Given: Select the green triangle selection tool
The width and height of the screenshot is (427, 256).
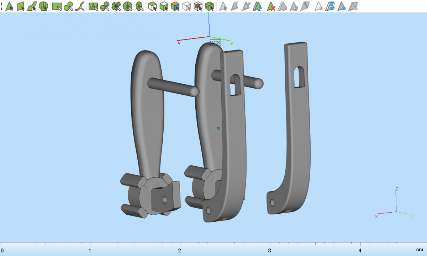Looking at the screenshot, I should point(9,6).
